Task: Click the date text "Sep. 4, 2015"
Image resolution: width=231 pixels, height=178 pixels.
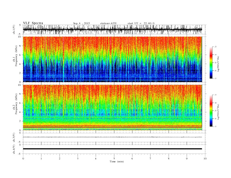Action: click(x=81, y=23)
